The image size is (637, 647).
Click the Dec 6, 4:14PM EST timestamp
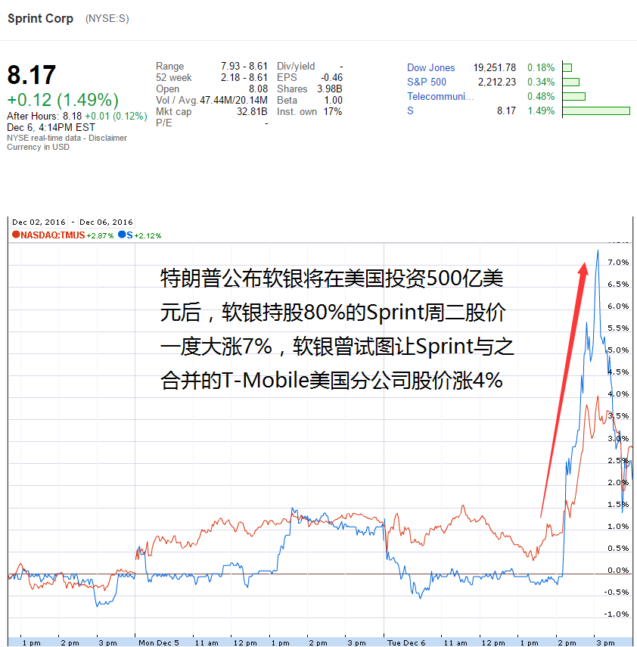(x=51, y=127)
